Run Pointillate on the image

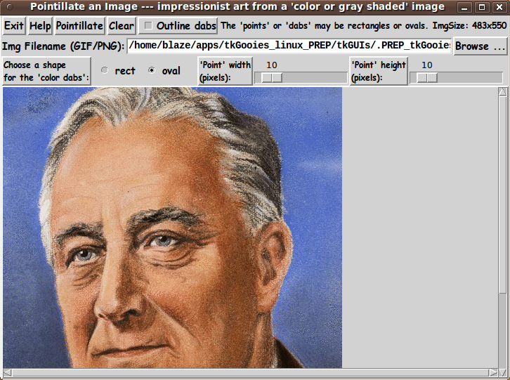tap(79, 26)
